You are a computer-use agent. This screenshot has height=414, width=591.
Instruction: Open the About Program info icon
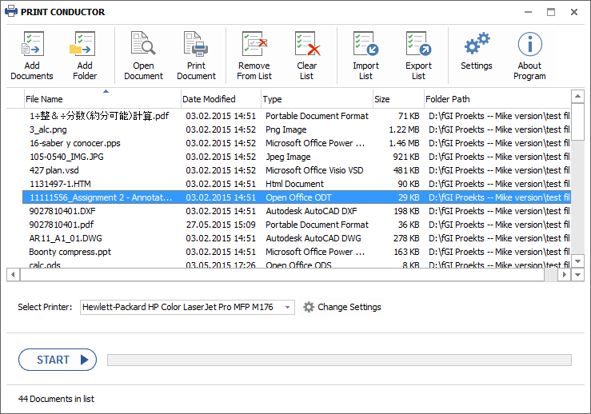point(529,45)
